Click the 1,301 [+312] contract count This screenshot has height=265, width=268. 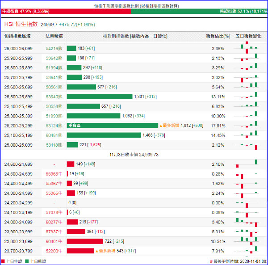[x=146, y=97]
